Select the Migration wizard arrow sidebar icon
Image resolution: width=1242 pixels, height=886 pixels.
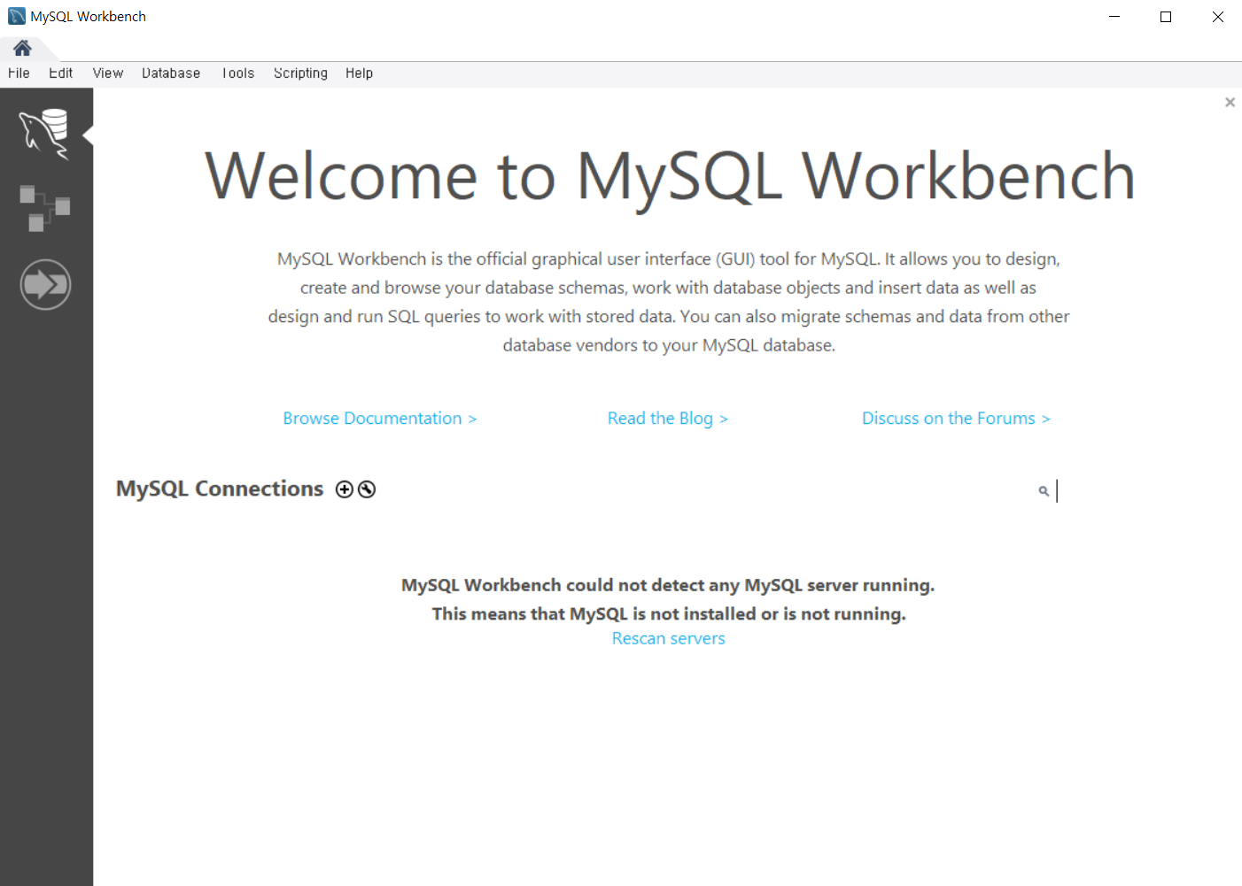point(45,285)
